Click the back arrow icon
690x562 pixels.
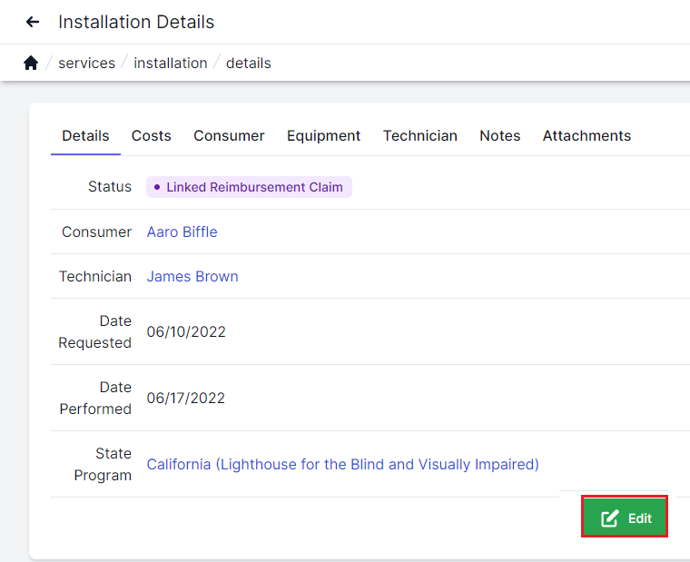[33, 22]
